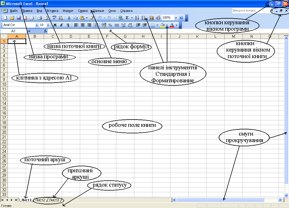The width and height of the screenshot is (289, 208).
Task: Decrease decimal places
Action: 130,25
